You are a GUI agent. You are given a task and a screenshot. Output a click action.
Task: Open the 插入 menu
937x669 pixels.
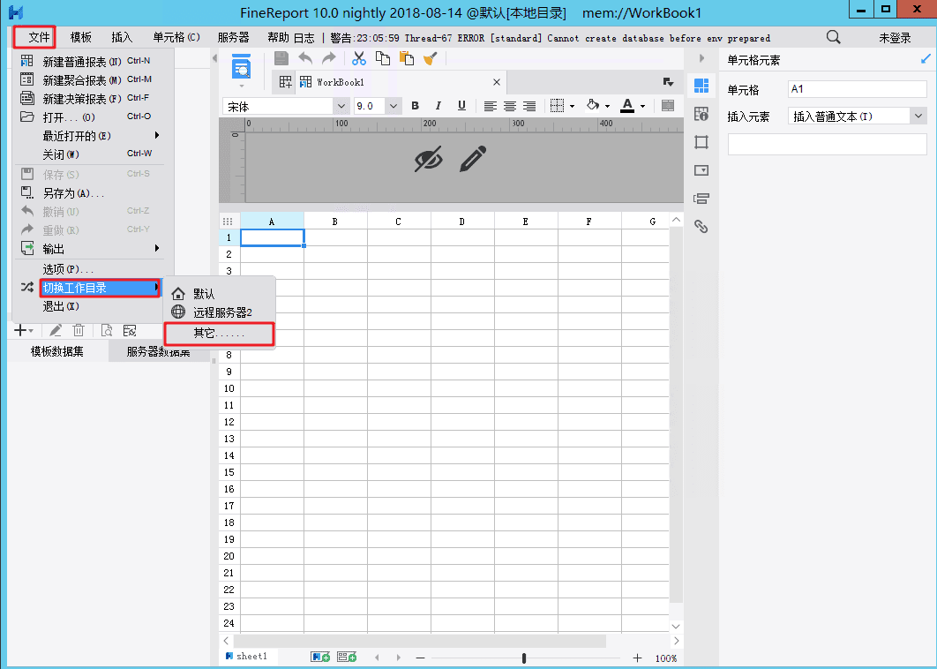(x=121, y=37)
